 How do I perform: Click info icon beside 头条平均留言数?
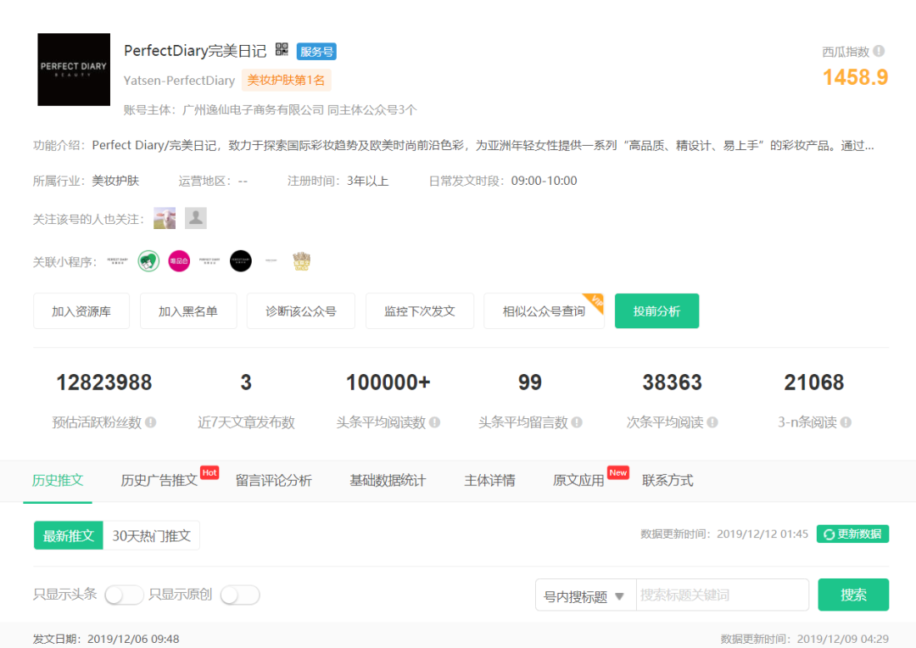pyautogui.click(x=577, y=422)
